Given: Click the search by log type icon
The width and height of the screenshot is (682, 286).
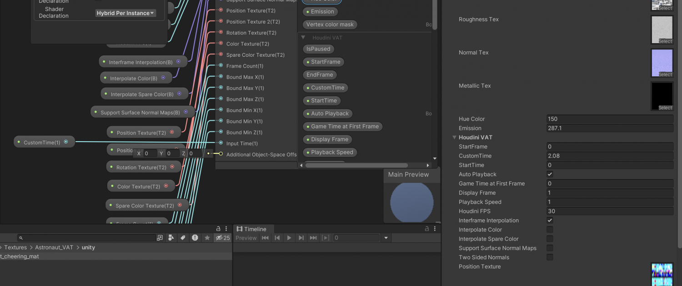Looking at the screenshot, I should click(x=195, y=238).
